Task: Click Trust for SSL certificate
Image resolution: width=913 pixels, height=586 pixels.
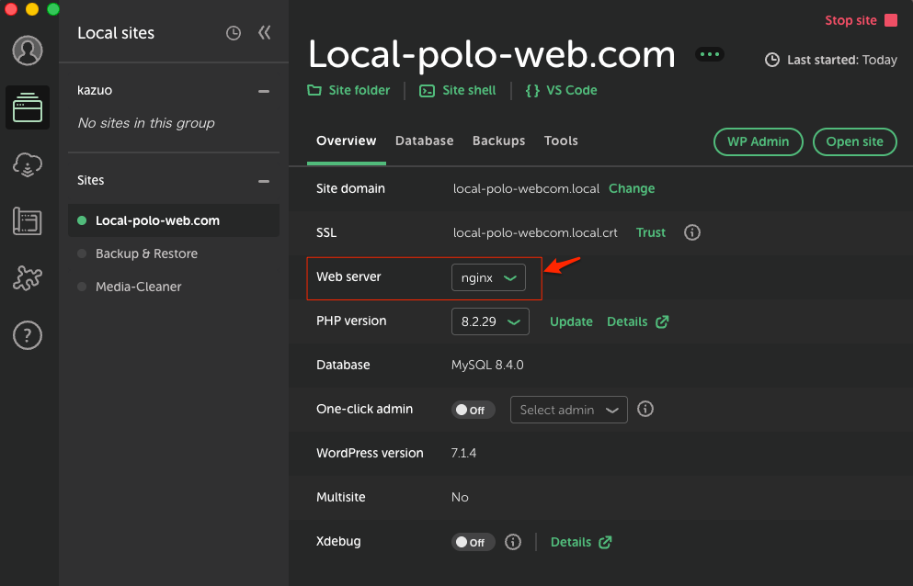Action: point(650,232)
